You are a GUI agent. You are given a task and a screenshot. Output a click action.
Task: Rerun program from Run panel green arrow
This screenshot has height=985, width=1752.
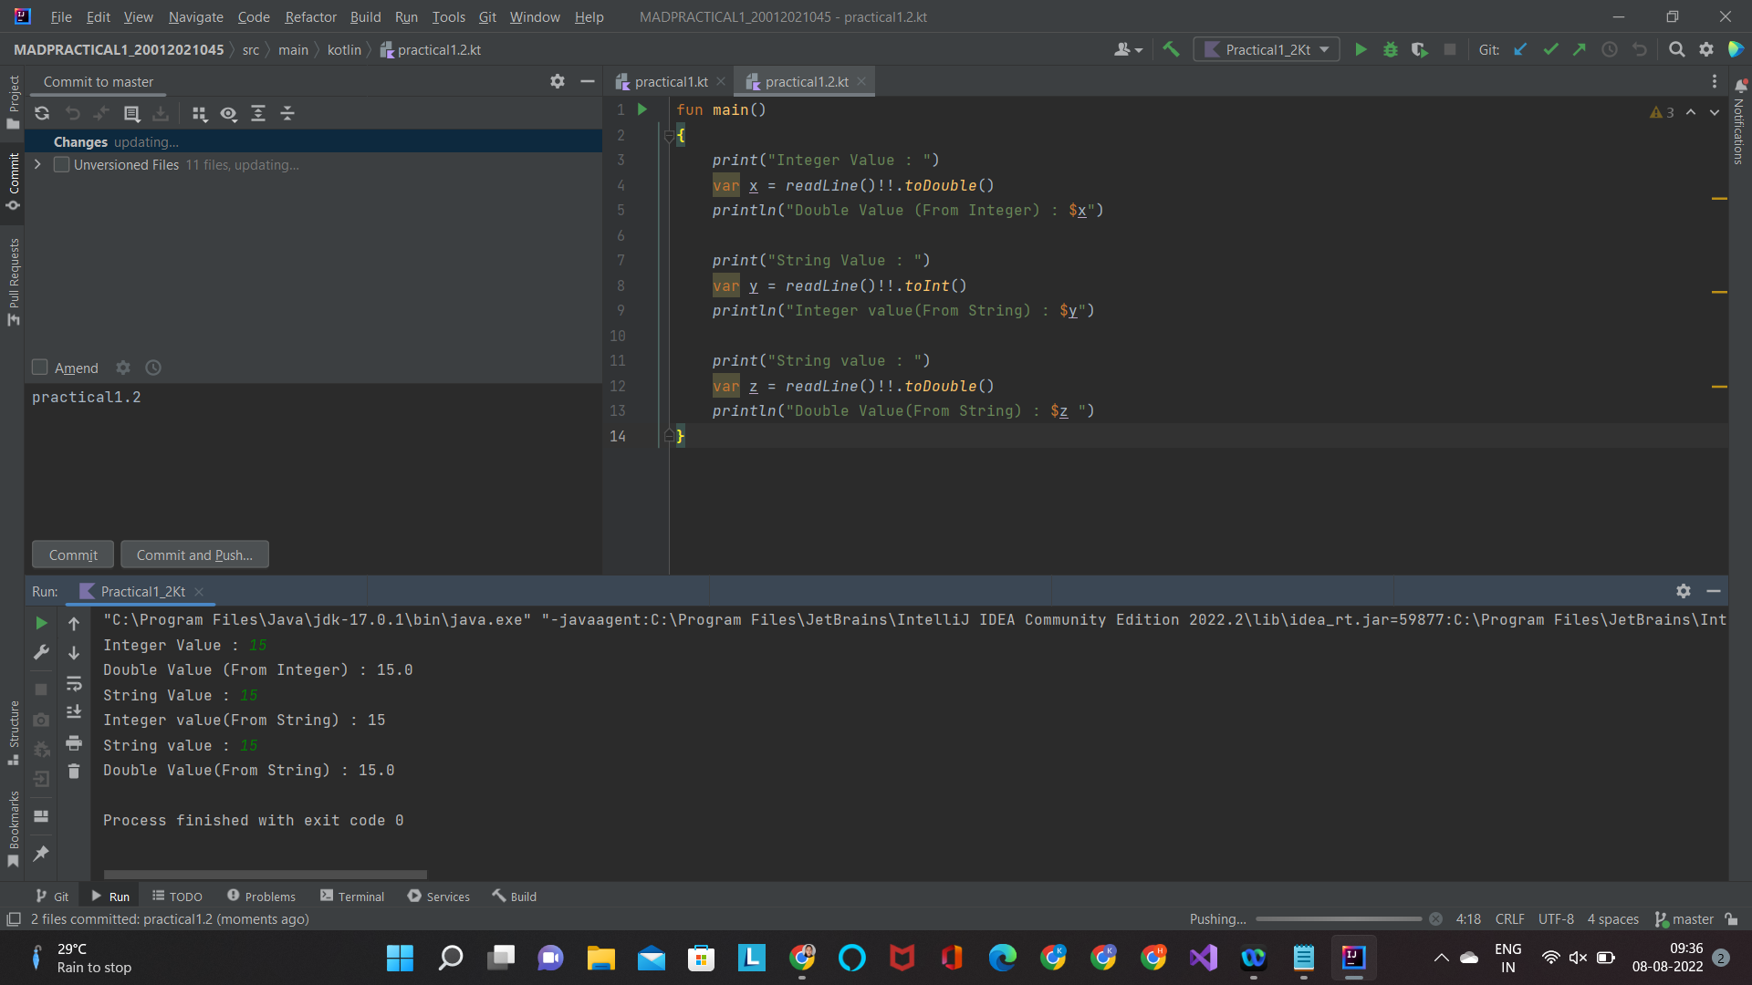pyautogui.click(x=41, y=623)
